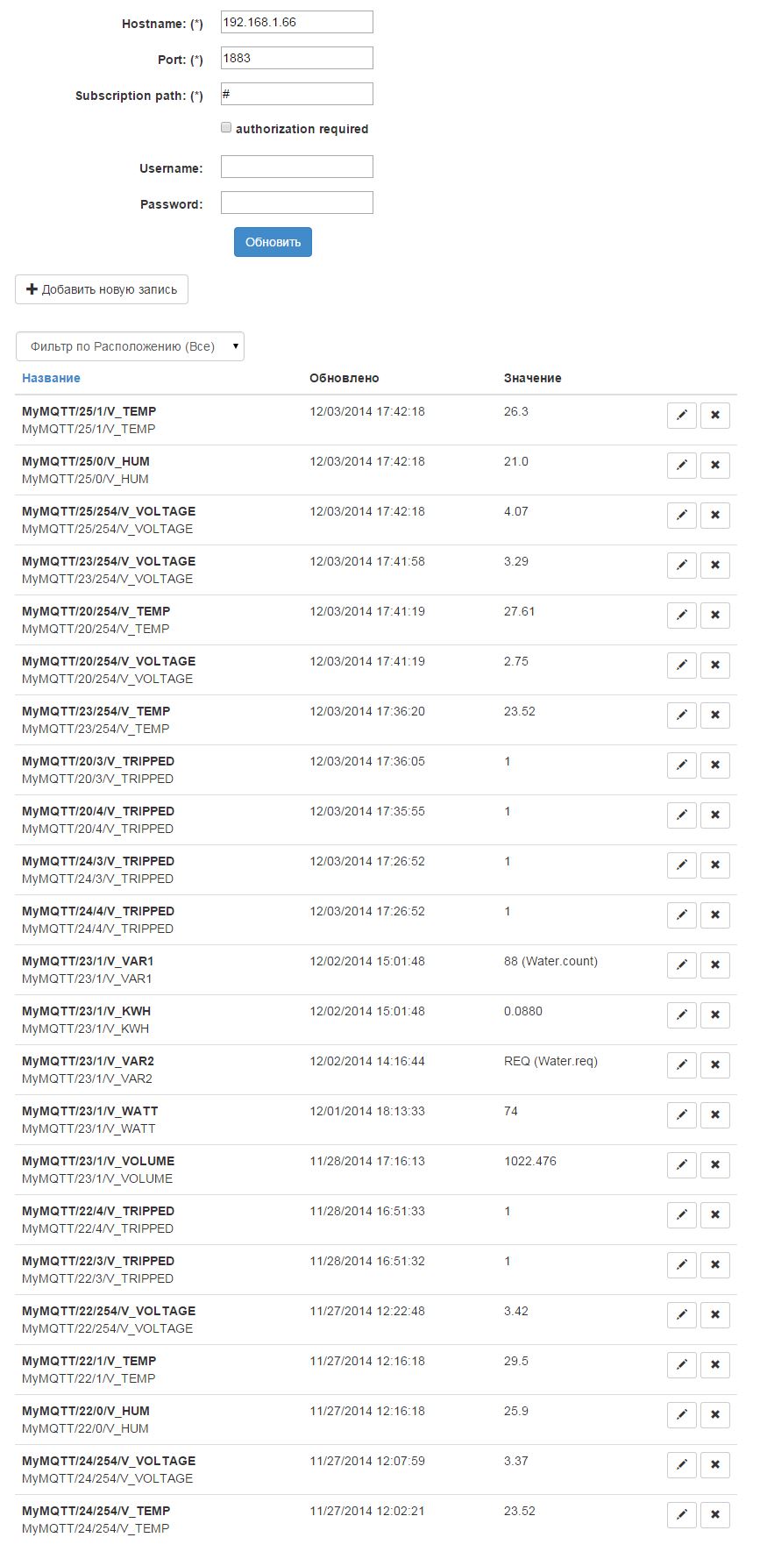This screenshot has width=760, height=1566.
Task: Edit the MyMQTT/22/1/V_TEMP sensor
Action: (x=681, y=1364)
